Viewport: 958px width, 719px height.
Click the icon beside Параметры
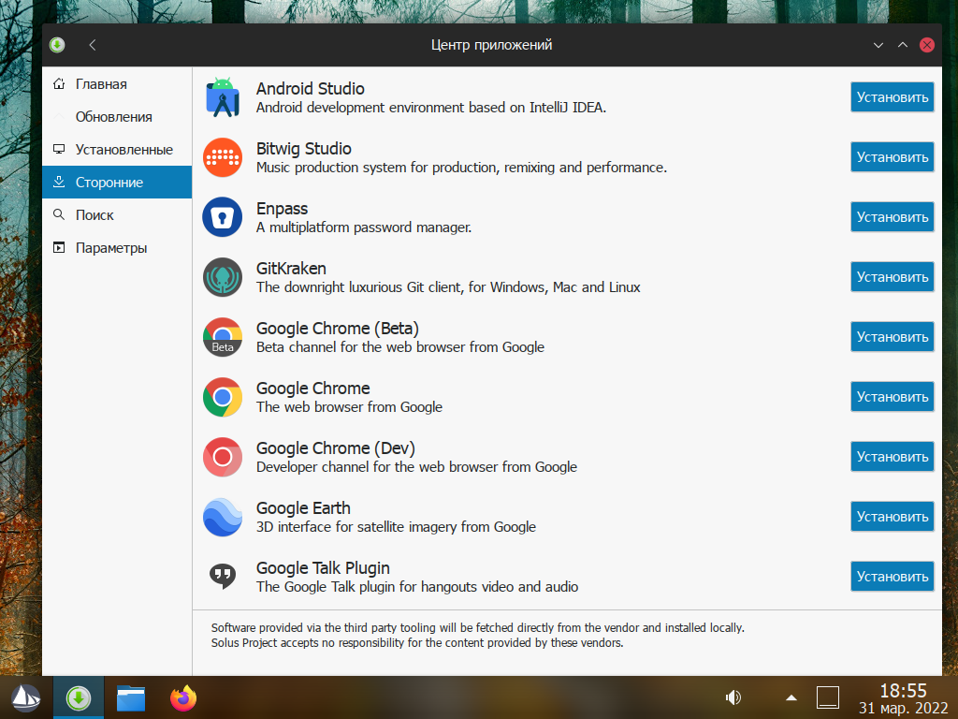point(59,247)
